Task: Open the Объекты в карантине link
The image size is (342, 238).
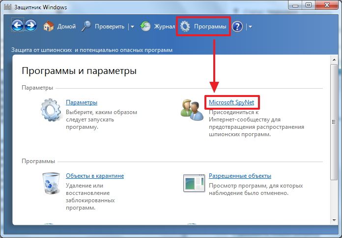Action: pyautogui.click(x=95, y=176)
